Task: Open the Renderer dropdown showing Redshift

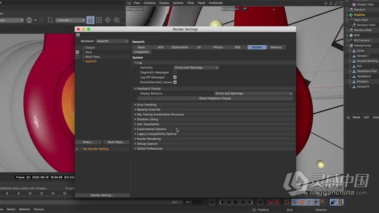Action: 112,41
